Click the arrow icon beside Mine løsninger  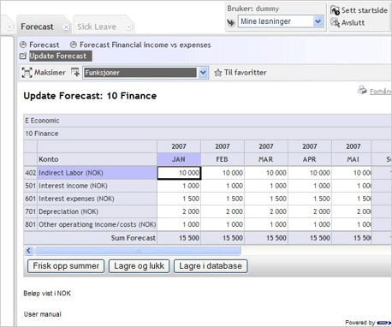(x=231, y=22)
